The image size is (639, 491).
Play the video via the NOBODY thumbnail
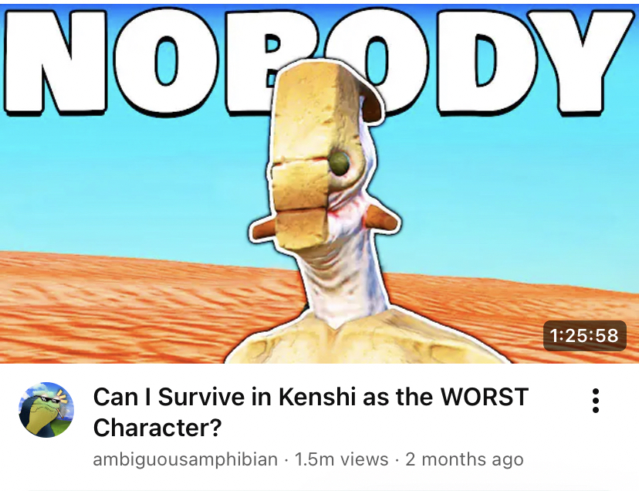coord(319,184)
